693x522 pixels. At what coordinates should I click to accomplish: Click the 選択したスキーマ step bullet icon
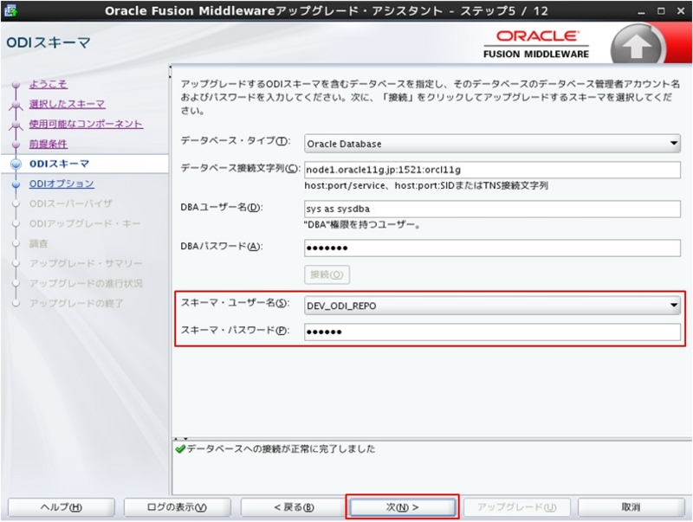click(x=16, y=105)
